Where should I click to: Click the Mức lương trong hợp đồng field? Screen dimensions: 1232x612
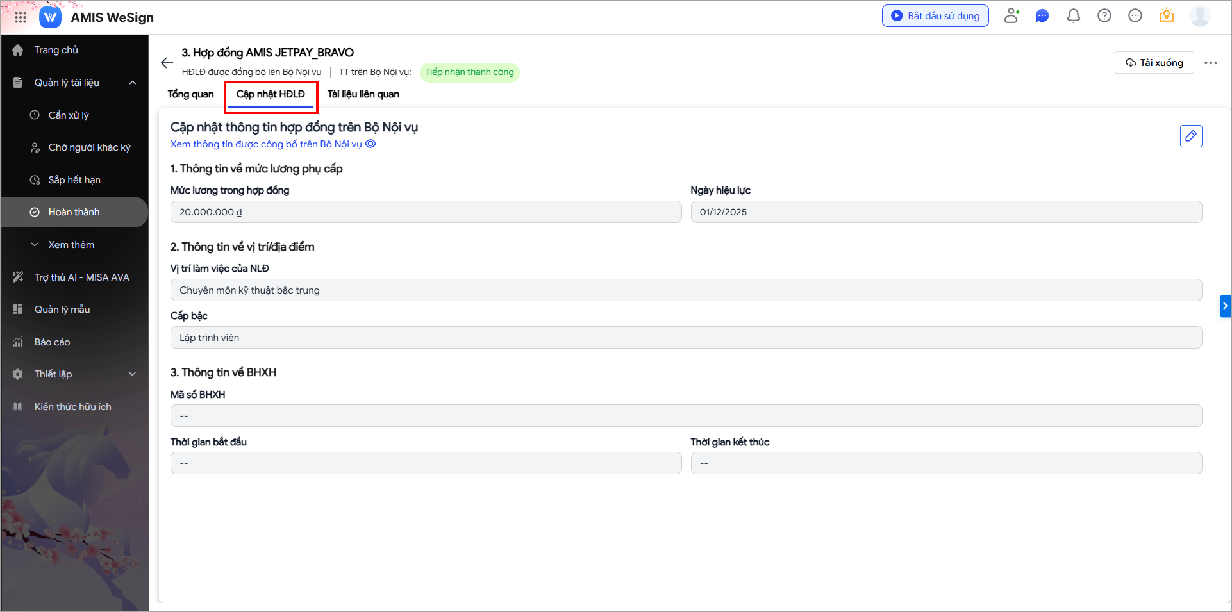pos(426,212)
